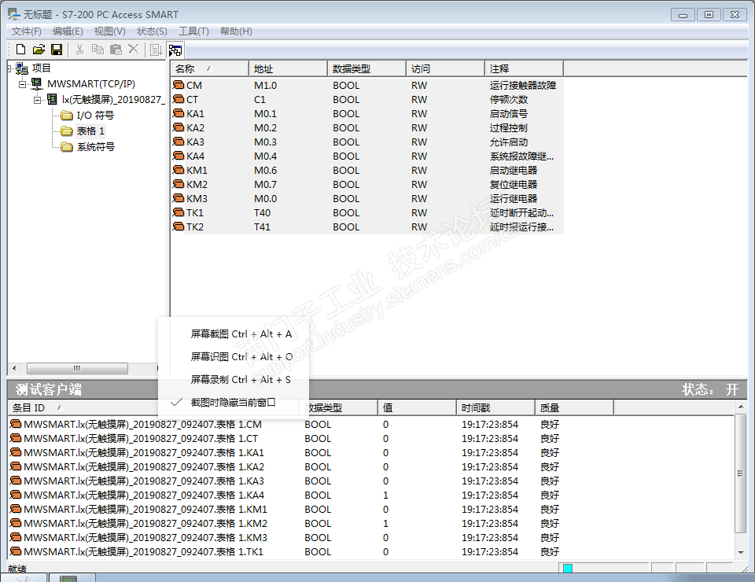
Task: Click the upper 数据类型 column header
Action: [367, 69]
